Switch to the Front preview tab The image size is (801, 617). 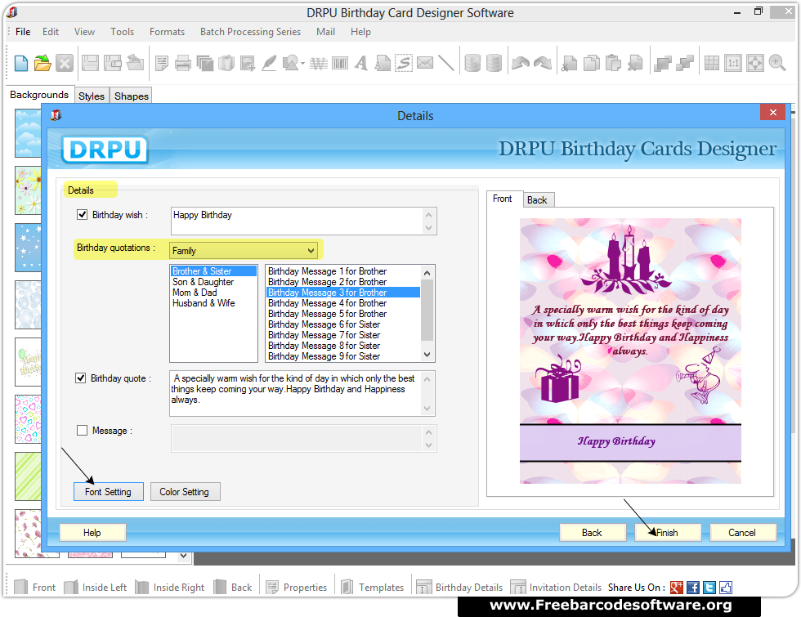click(x=503, y=198)
